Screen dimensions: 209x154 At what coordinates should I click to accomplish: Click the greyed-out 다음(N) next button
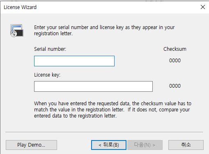click(145, 145)
